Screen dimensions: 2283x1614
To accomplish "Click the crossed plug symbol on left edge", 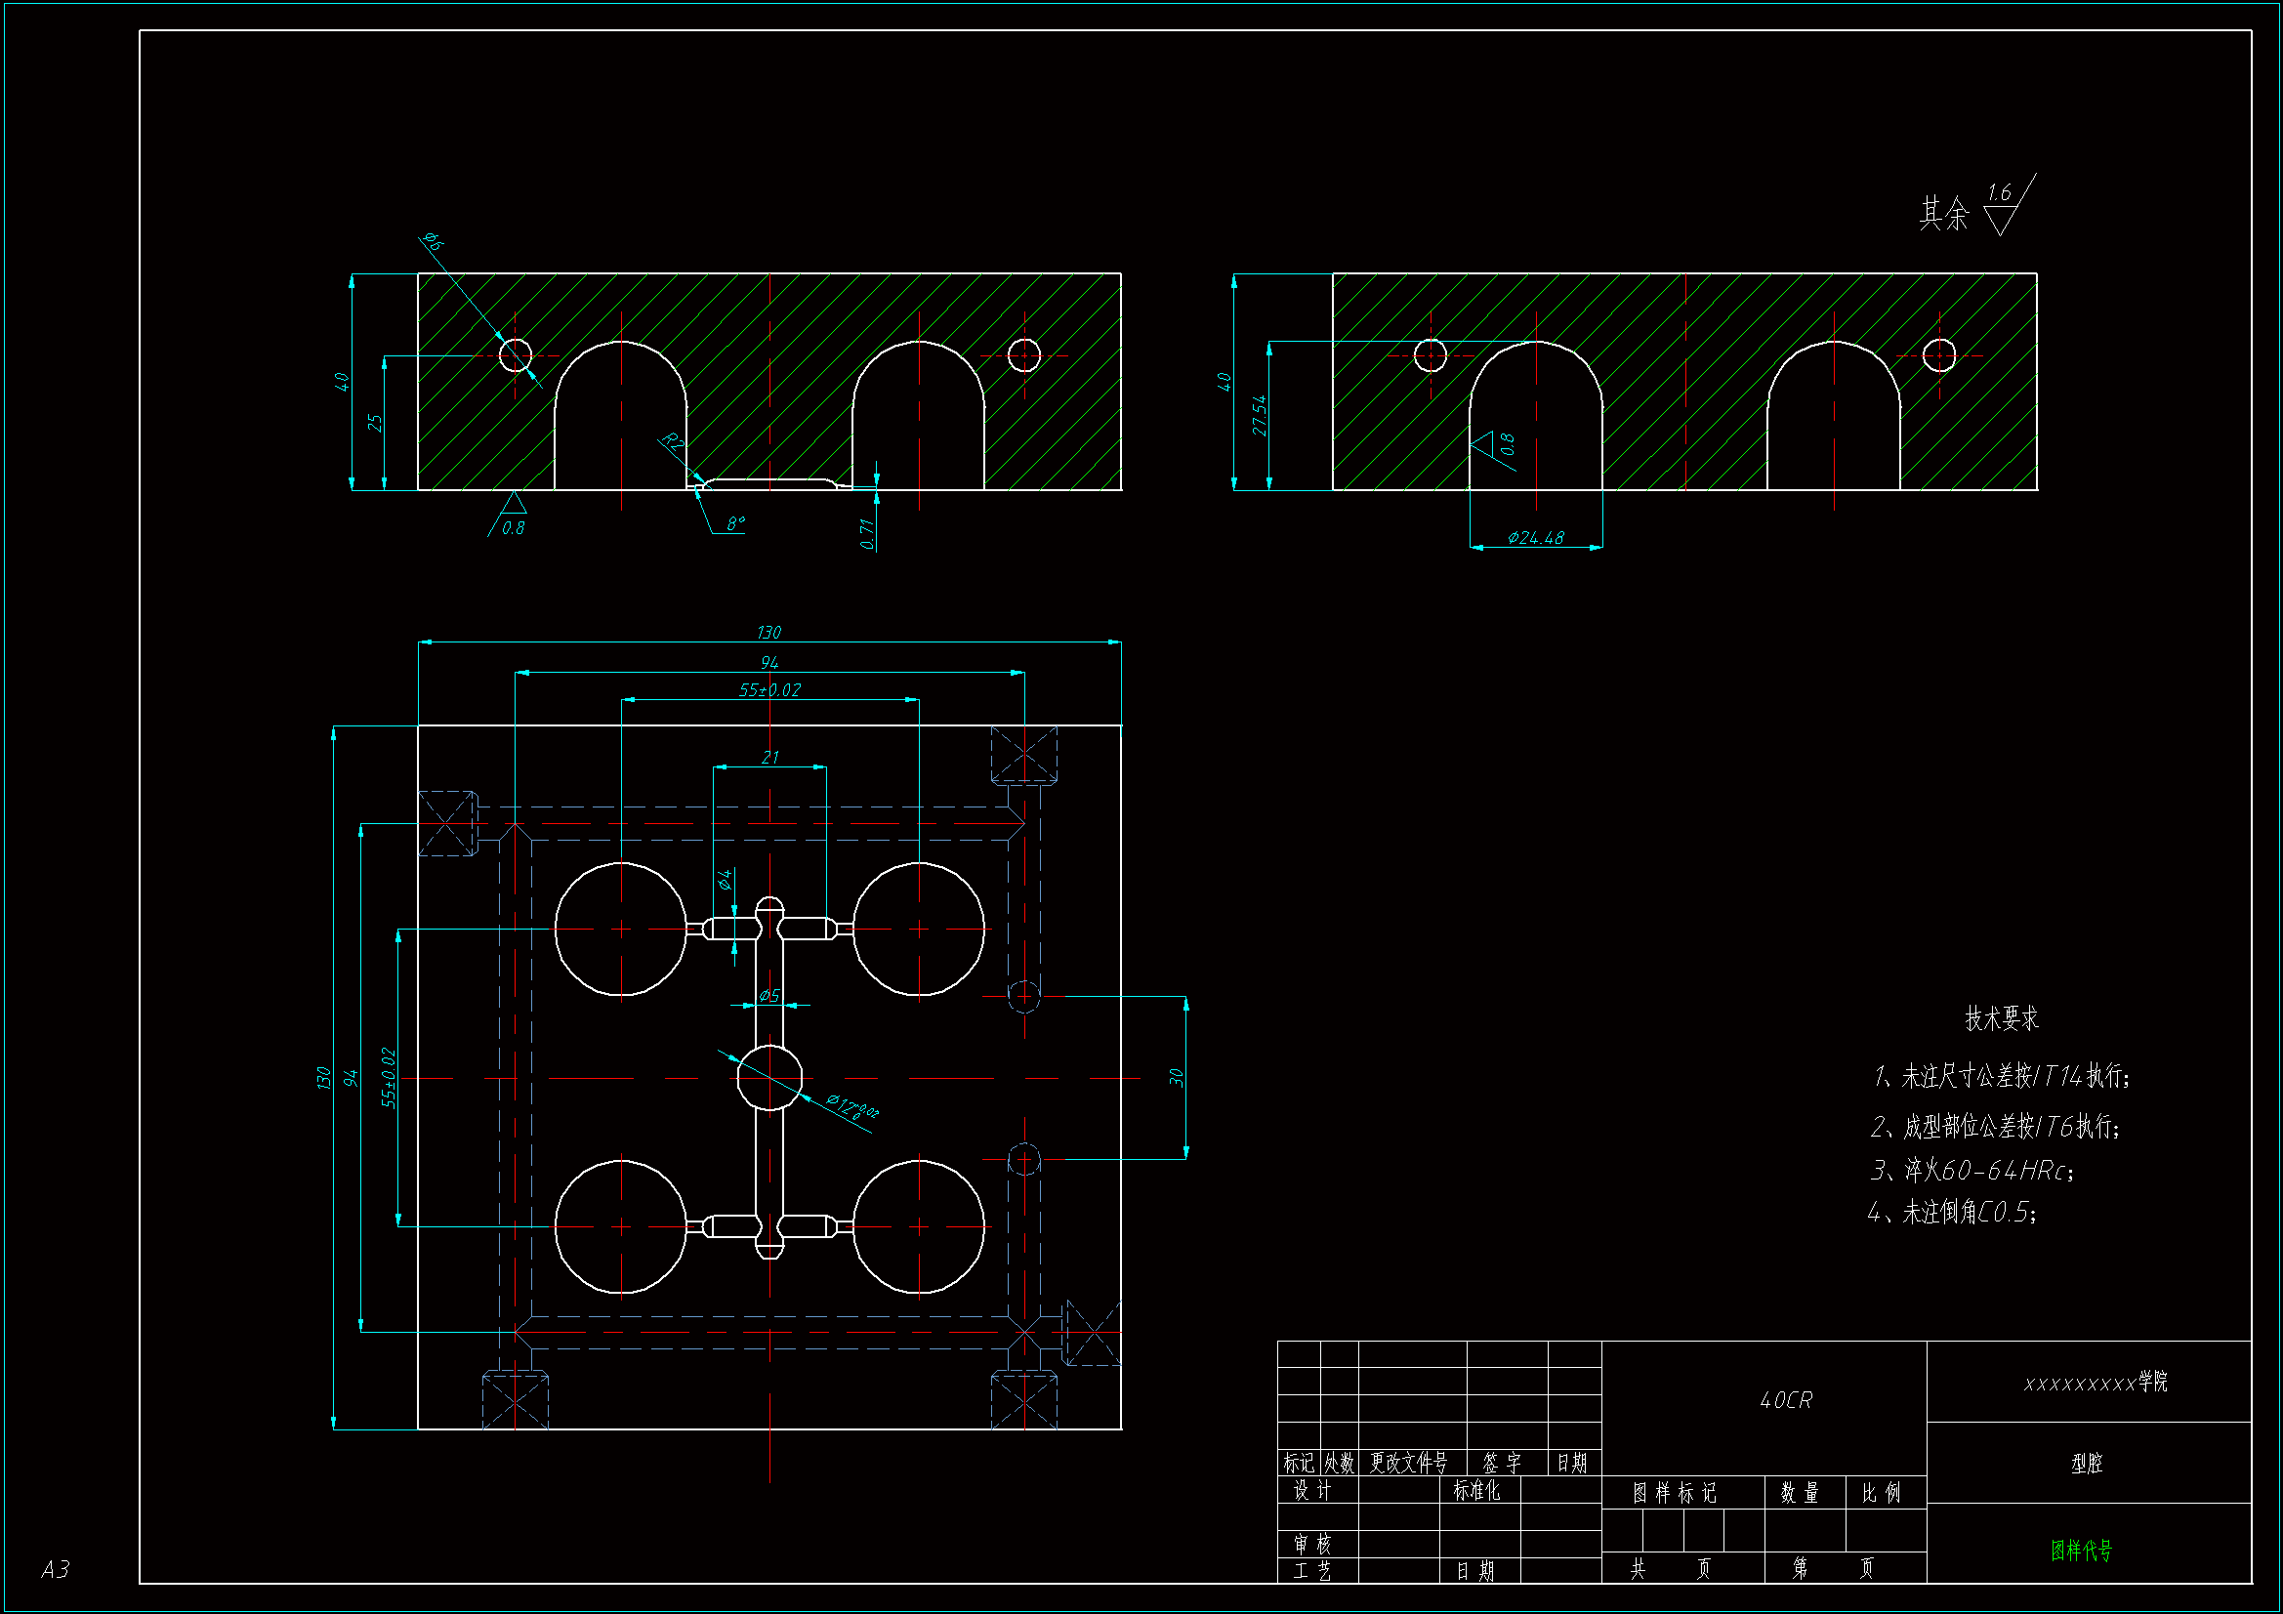I will tap(446, 822).
